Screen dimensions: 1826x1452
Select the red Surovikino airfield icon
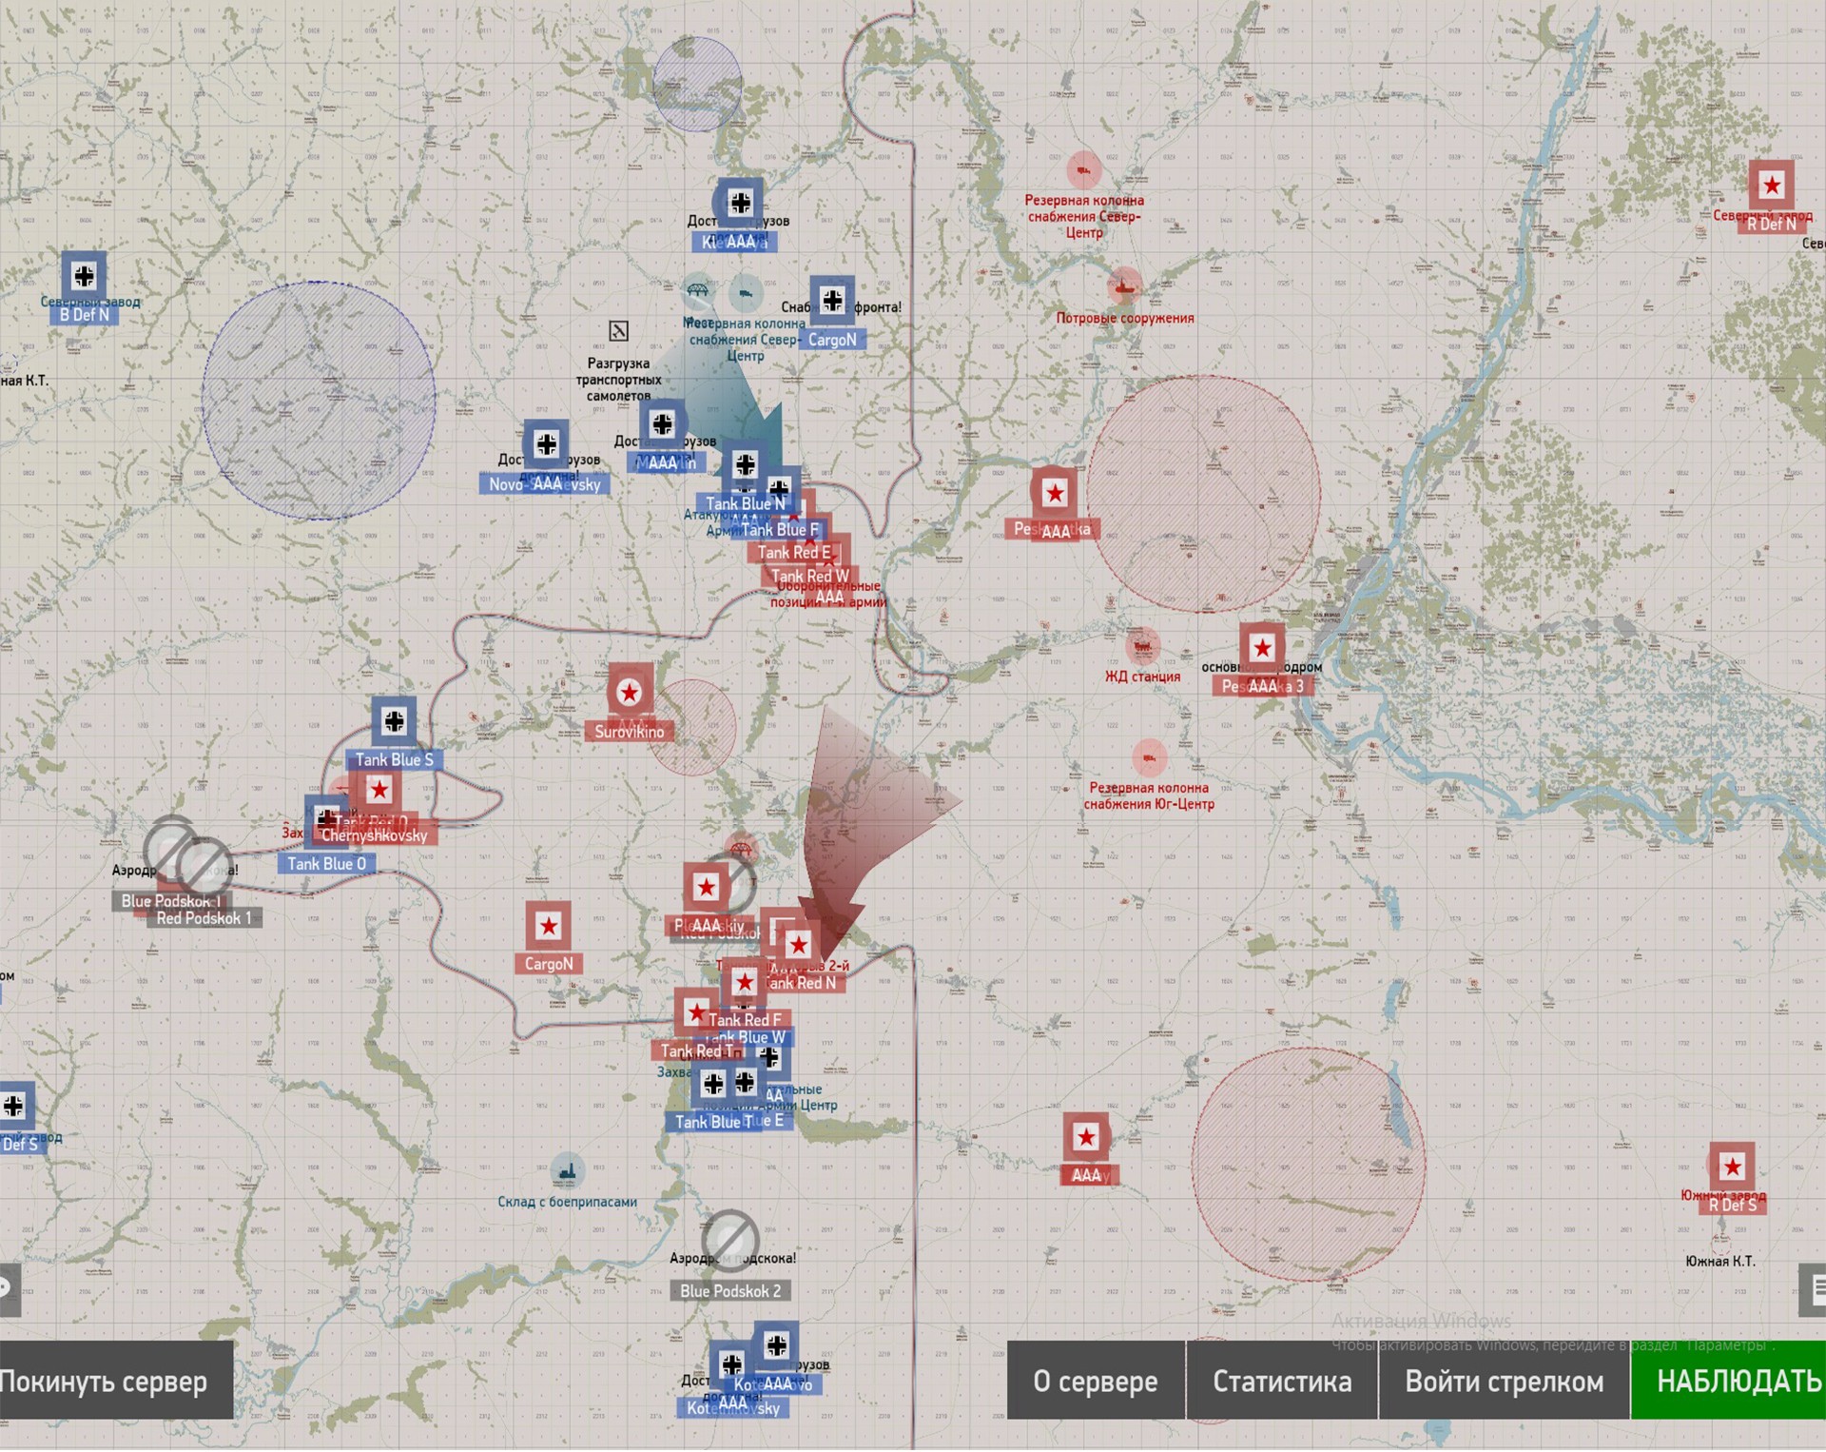[x=629, y=692]
